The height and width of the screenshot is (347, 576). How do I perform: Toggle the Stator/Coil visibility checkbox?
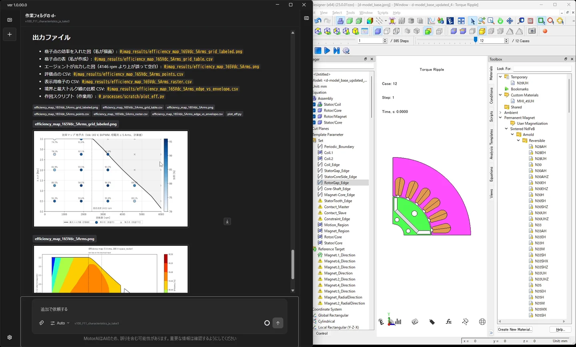314,104
